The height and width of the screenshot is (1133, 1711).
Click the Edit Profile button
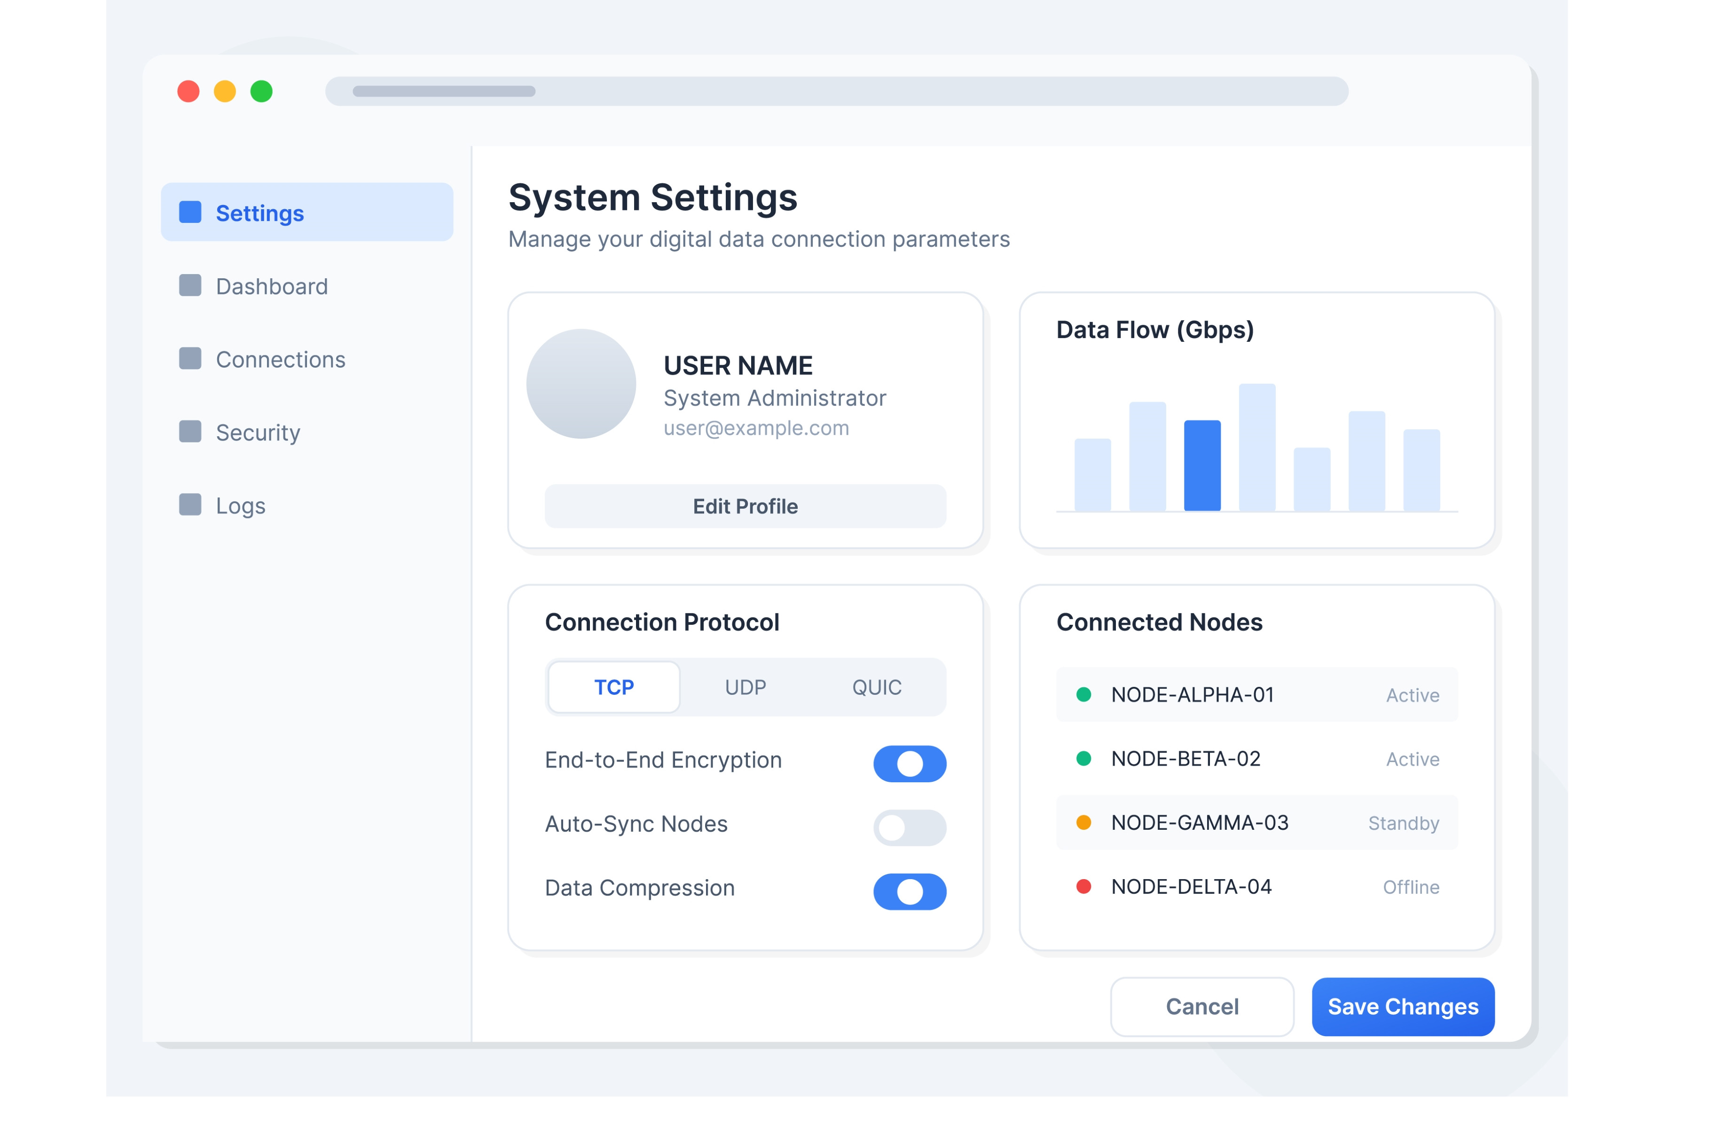pos(746,506)
